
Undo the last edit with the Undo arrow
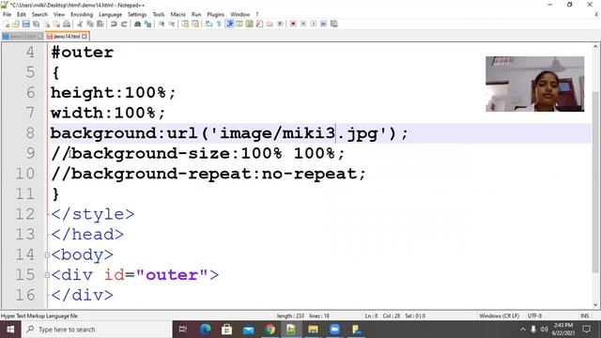pos(114,23)
